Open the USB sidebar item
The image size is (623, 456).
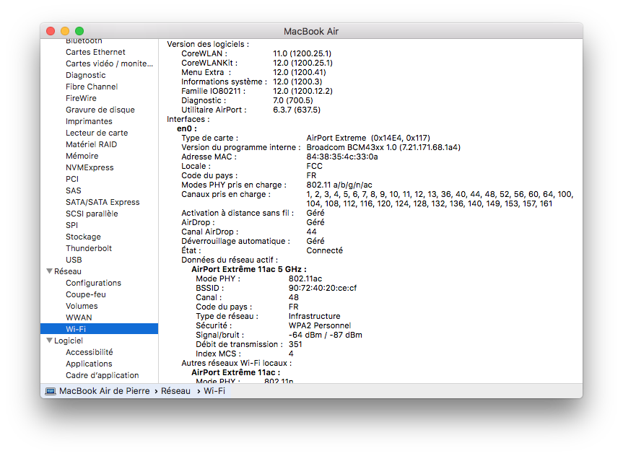click(74, 259)
